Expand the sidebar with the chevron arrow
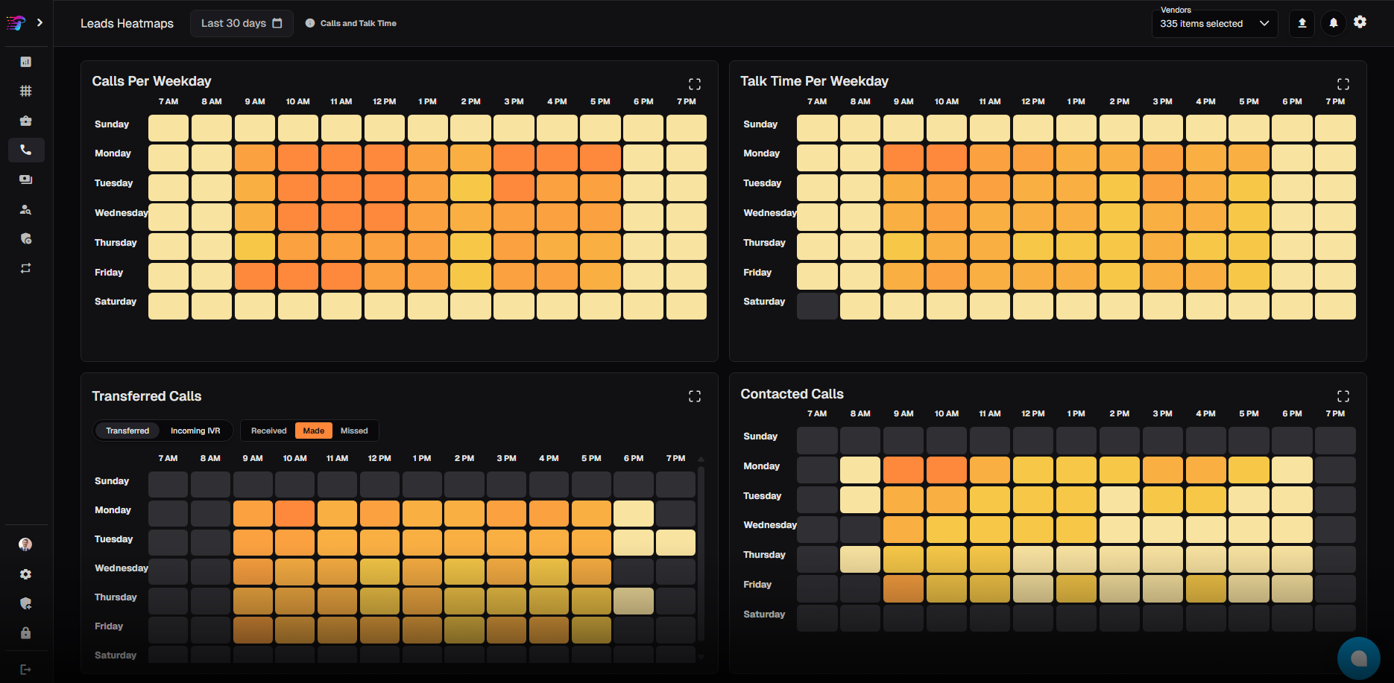1394x683 pixels. point(40,22)
